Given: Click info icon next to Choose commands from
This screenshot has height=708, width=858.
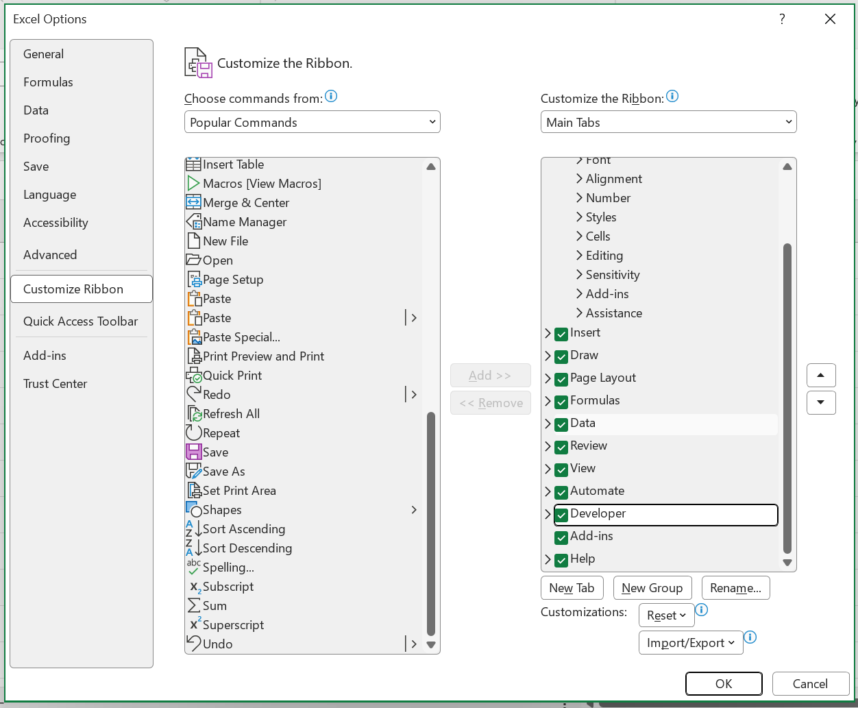Looking at the screenshot, I should 331,96.
